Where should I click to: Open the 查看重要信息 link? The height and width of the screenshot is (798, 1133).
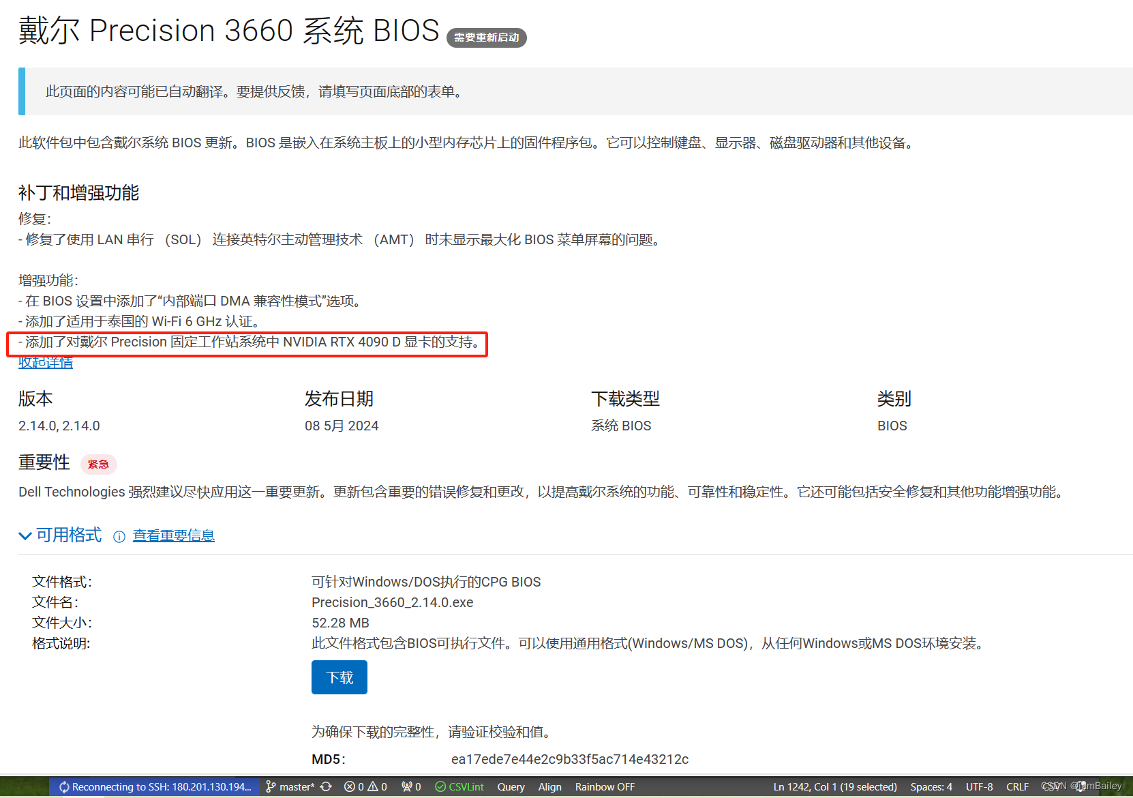pyautogui.click(x=174, y=535)
